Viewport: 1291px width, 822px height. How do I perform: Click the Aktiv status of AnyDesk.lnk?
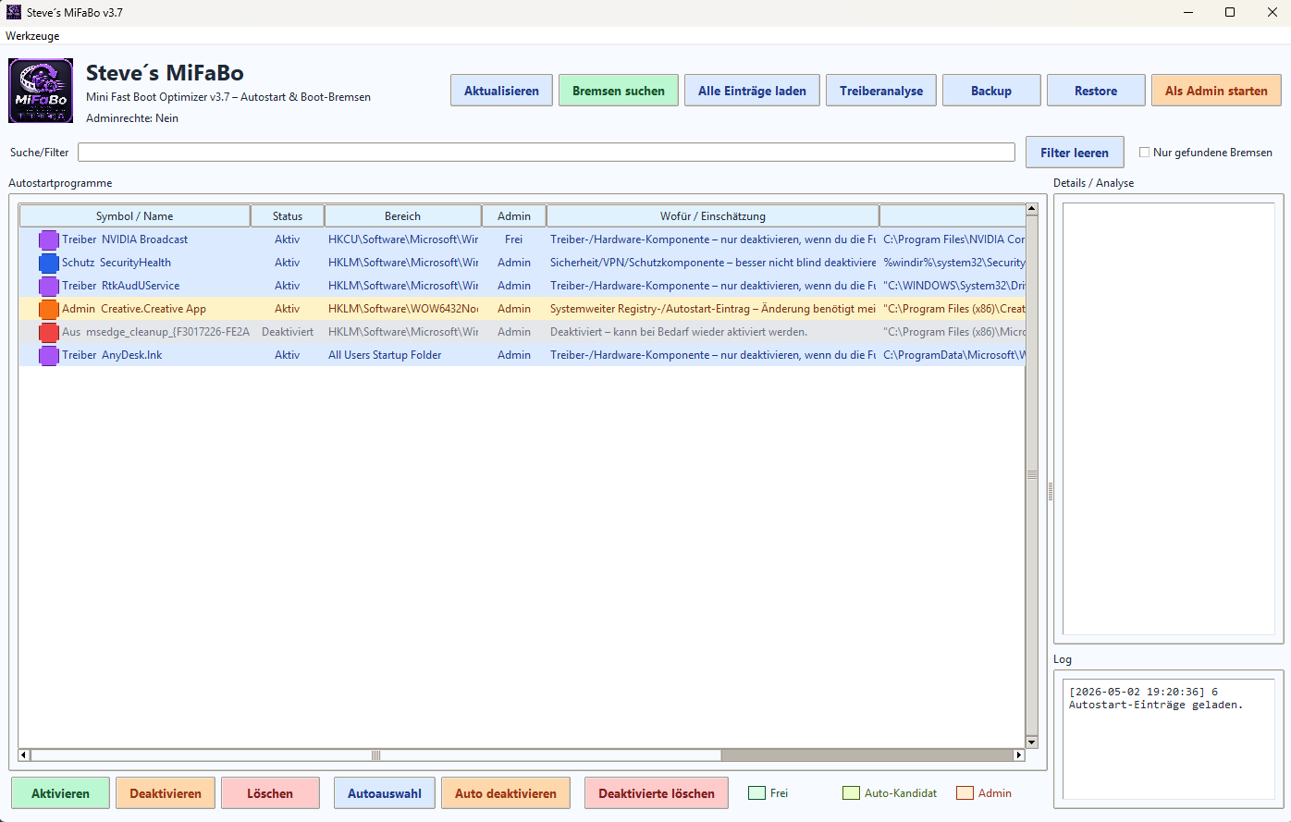pos(288,355)
